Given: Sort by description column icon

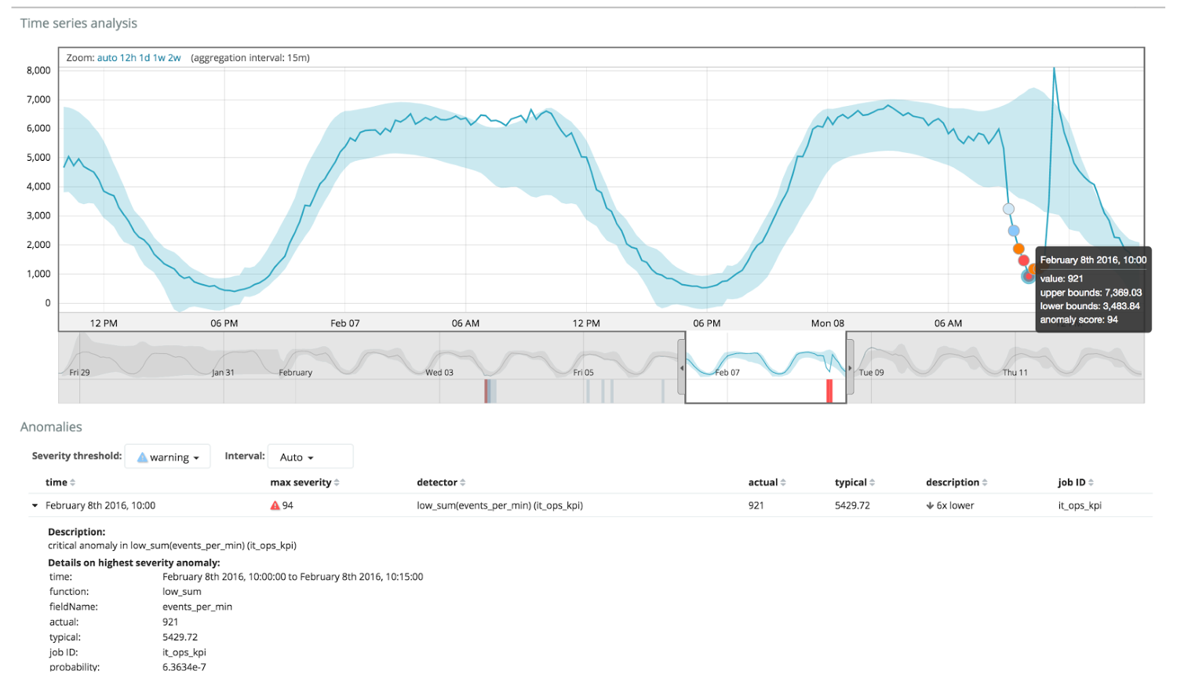Looking at the screenshot, I should click(985, 483).
